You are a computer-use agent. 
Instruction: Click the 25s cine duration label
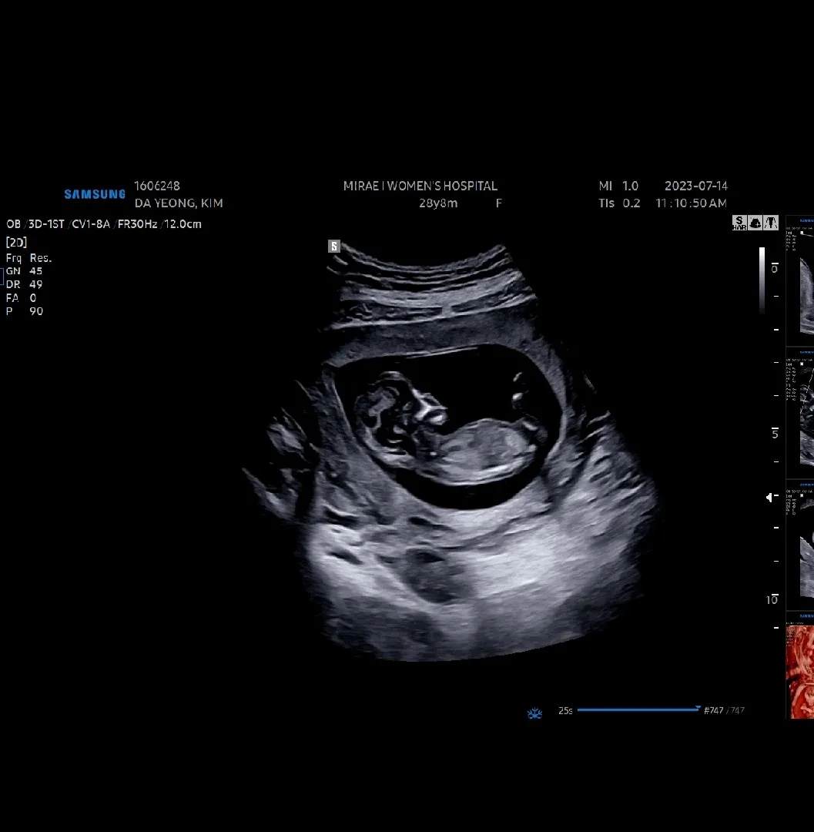(565, 710)
